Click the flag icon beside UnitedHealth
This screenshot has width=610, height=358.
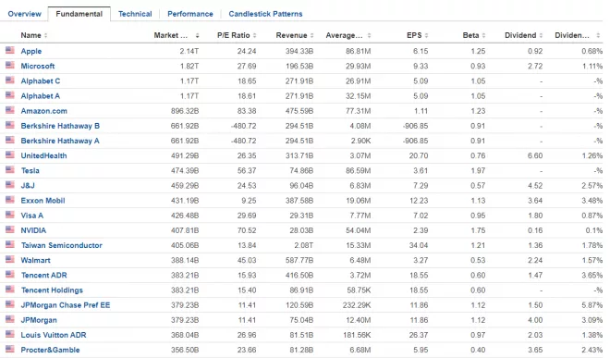[x=10, y=154]
